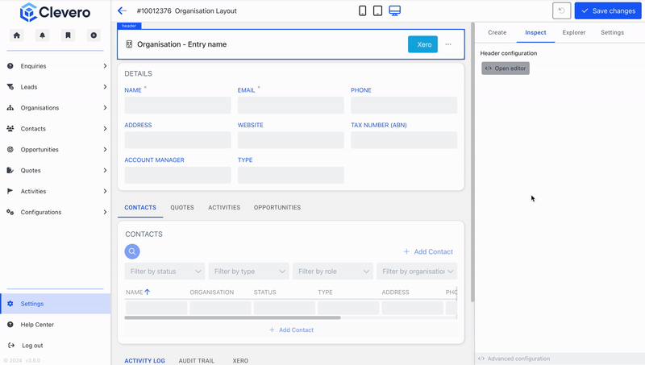645x365 pixels.
Task: Switch to desktop preview icon
Action: pyautogui.click(x=395, y=10)
